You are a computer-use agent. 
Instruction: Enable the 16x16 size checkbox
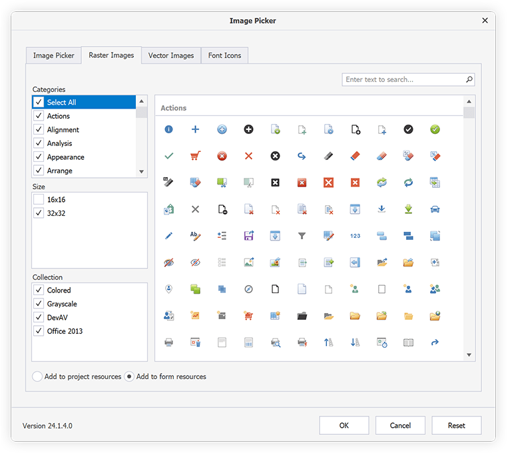click(x=39, y=199)
